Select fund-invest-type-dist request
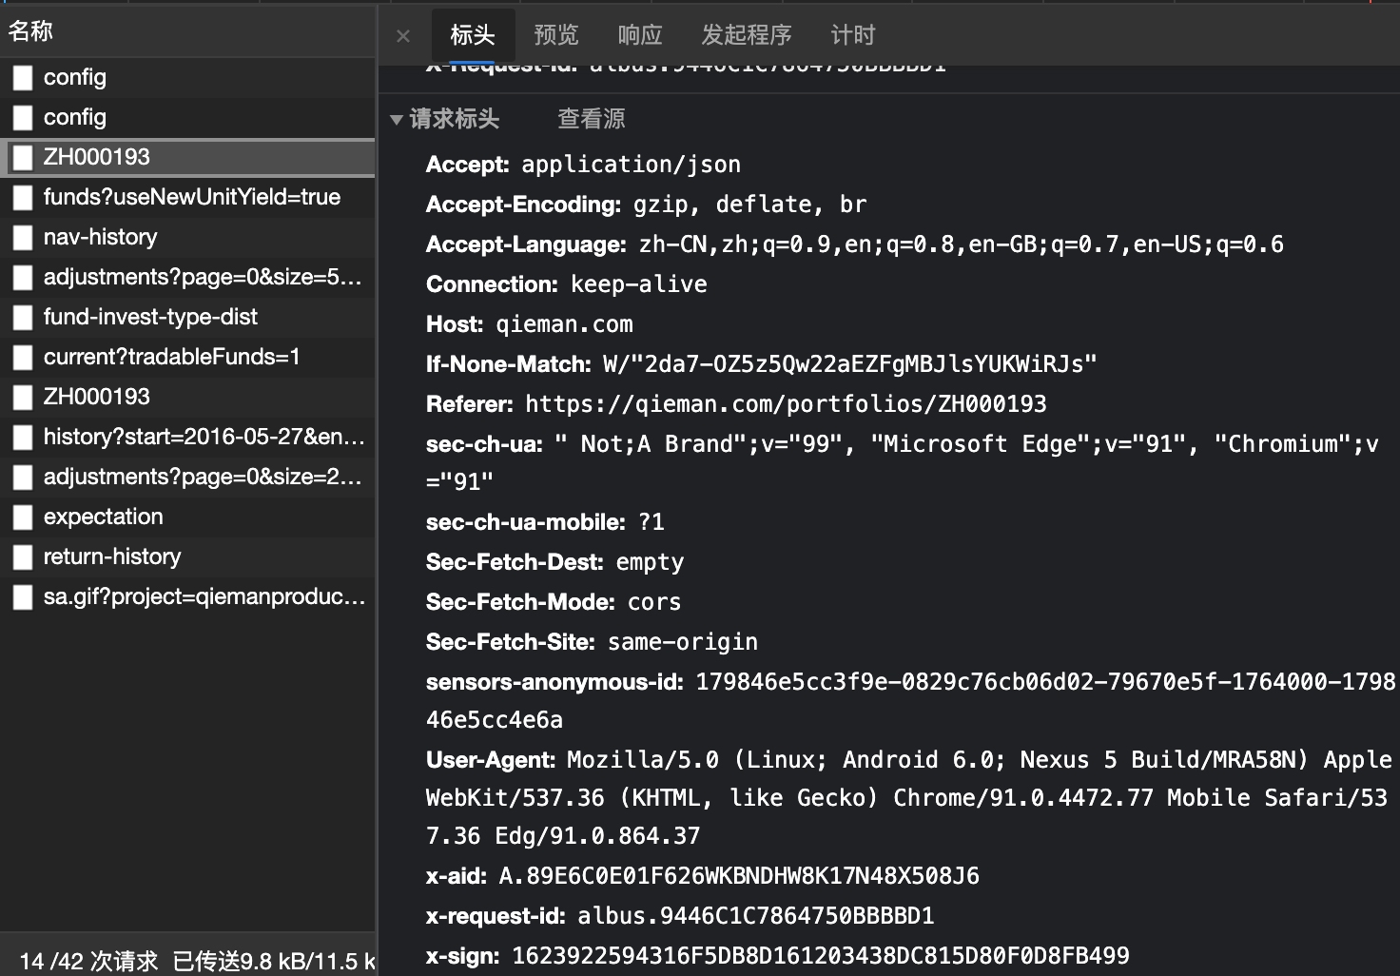The image size is (1400, 976). coord(187,317)
